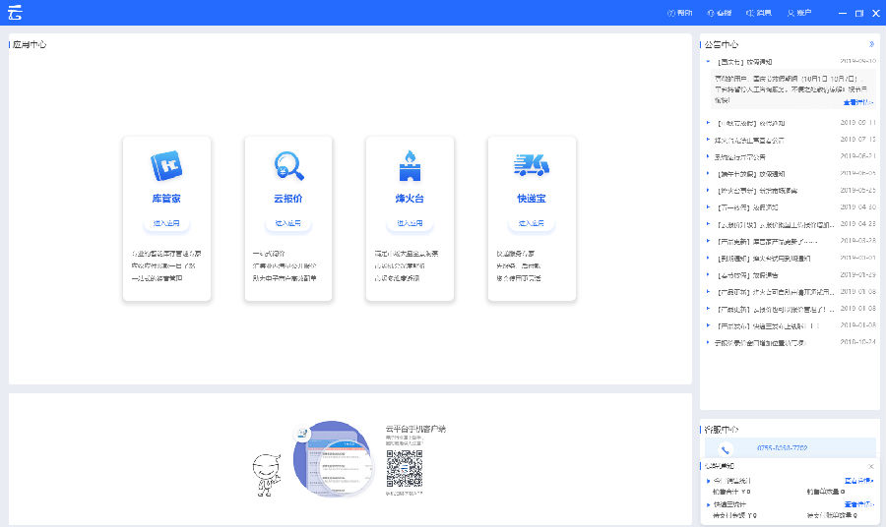Click the customer service phone number 0755
Screen dimensions: 886x527
[783, 448]
